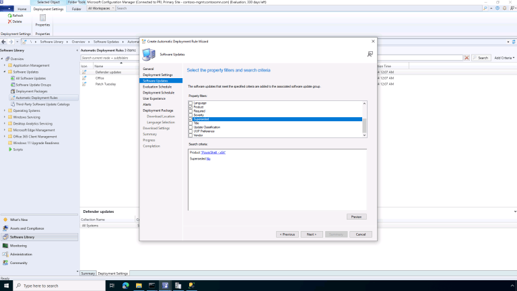Select the Summary tab at the bottom
The height and width of the screenshot is (291, 517).
[88, 273]
